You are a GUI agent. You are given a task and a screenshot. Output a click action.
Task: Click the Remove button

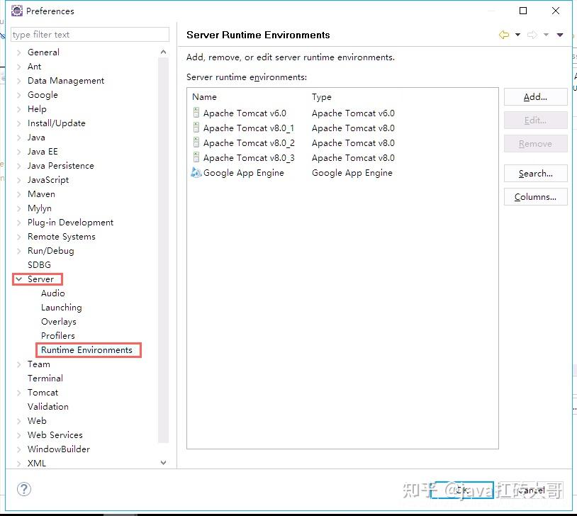coord(535,144)
